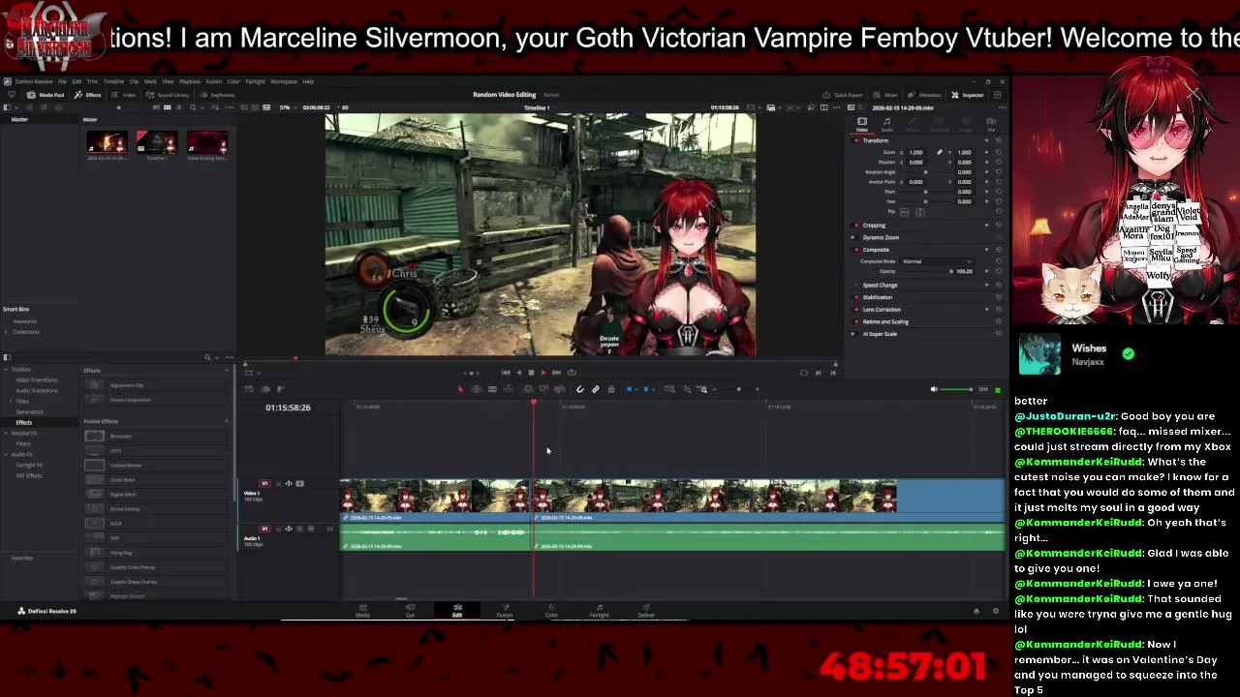
Task: Click the DIM button
Action: tap(983, 389)
